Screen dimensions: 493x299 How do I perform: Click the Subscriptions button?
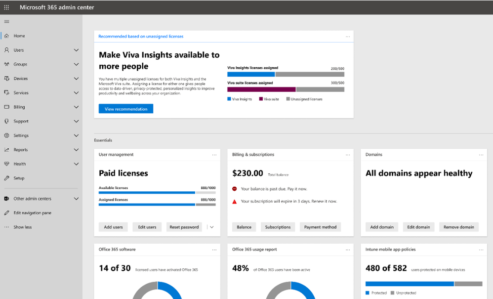[x=278, y=227]
